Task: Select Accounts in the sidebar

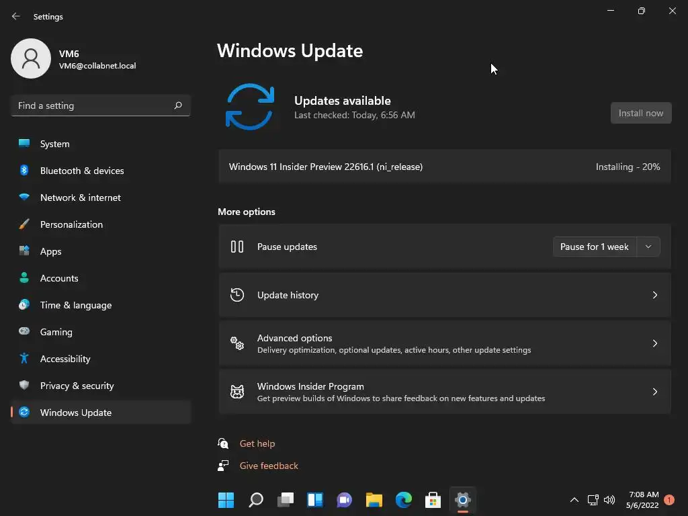Action: tap(101, 277)
